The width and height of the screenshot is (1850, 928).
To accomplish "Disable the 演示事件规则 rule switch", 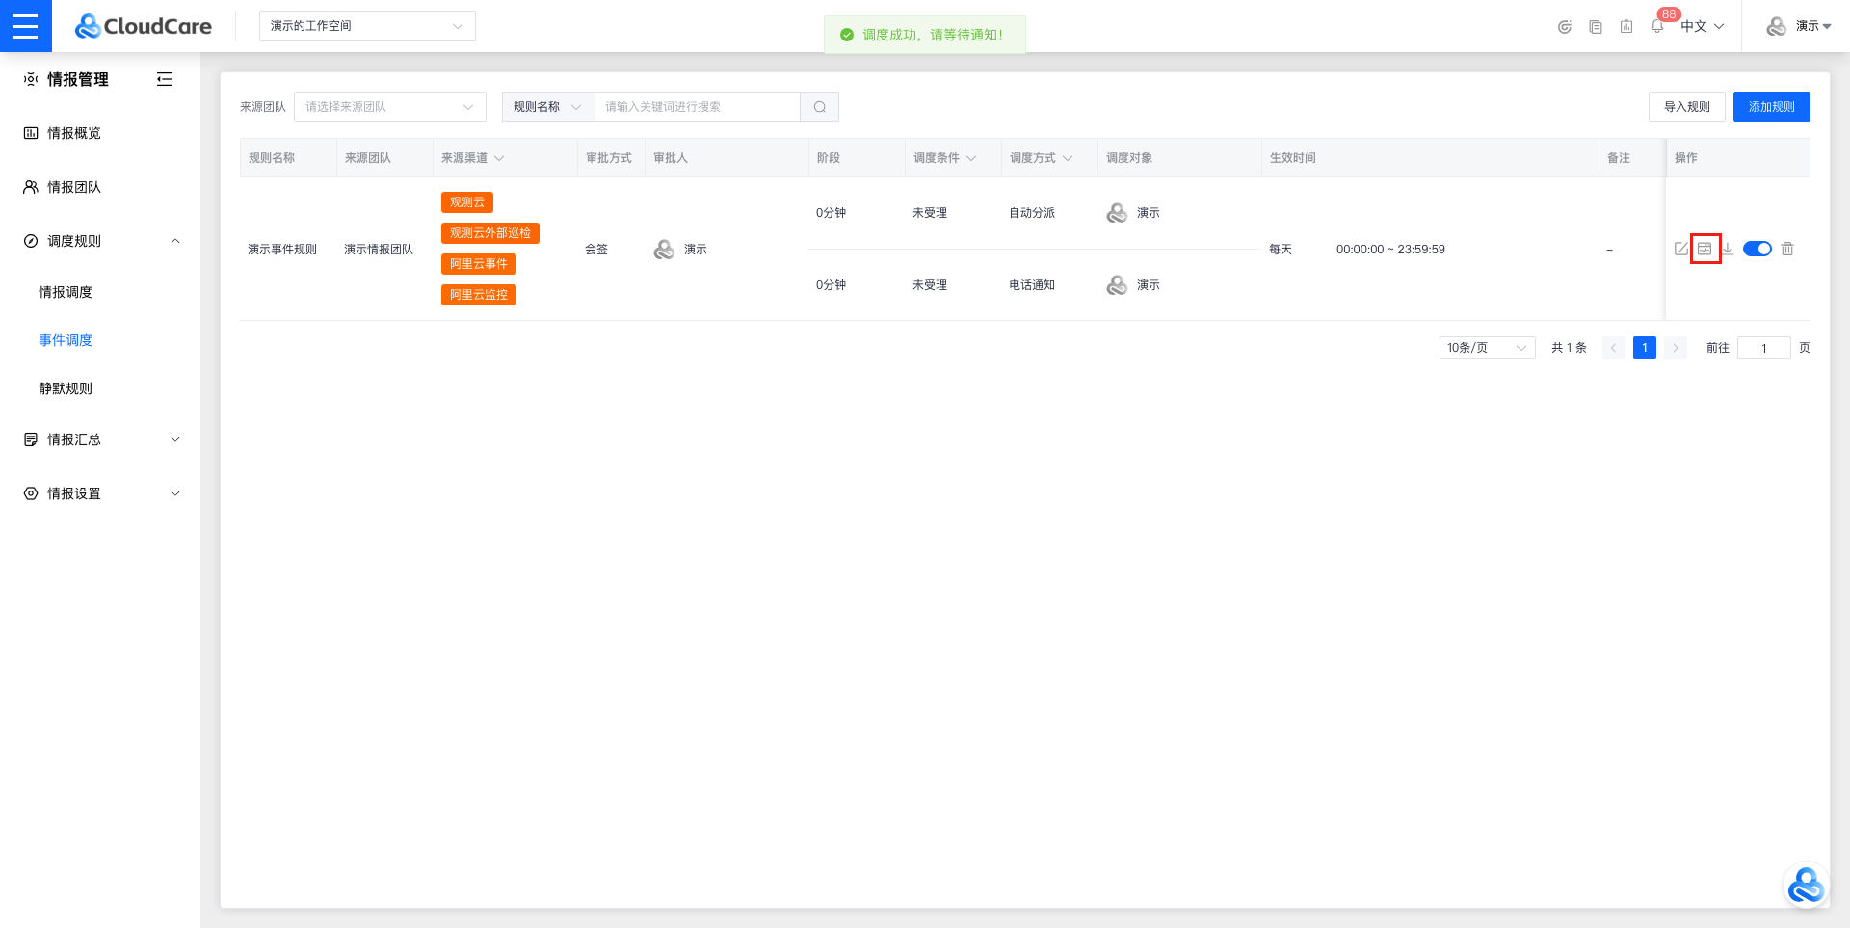I will [x=1757, y=249].
